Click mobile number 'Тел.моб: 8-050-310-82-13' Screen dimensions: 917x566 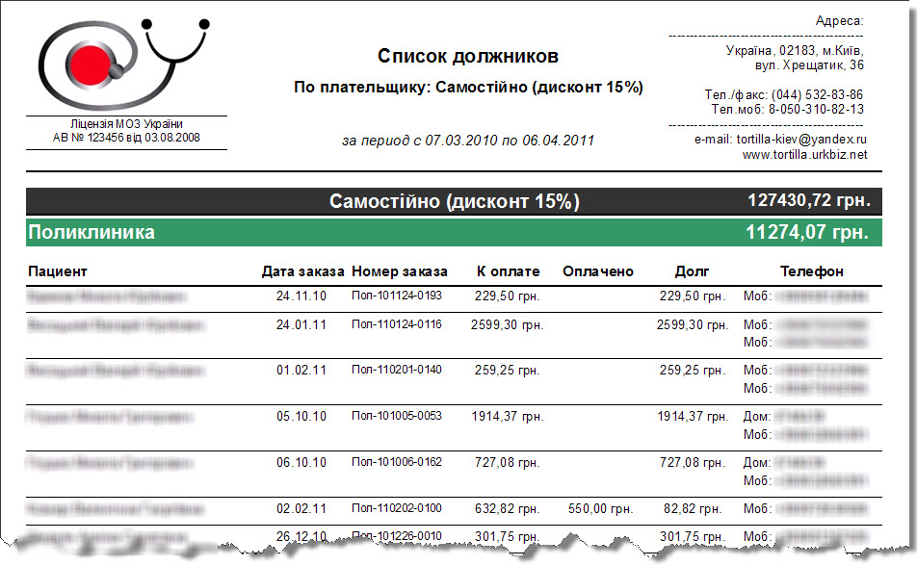787,110
